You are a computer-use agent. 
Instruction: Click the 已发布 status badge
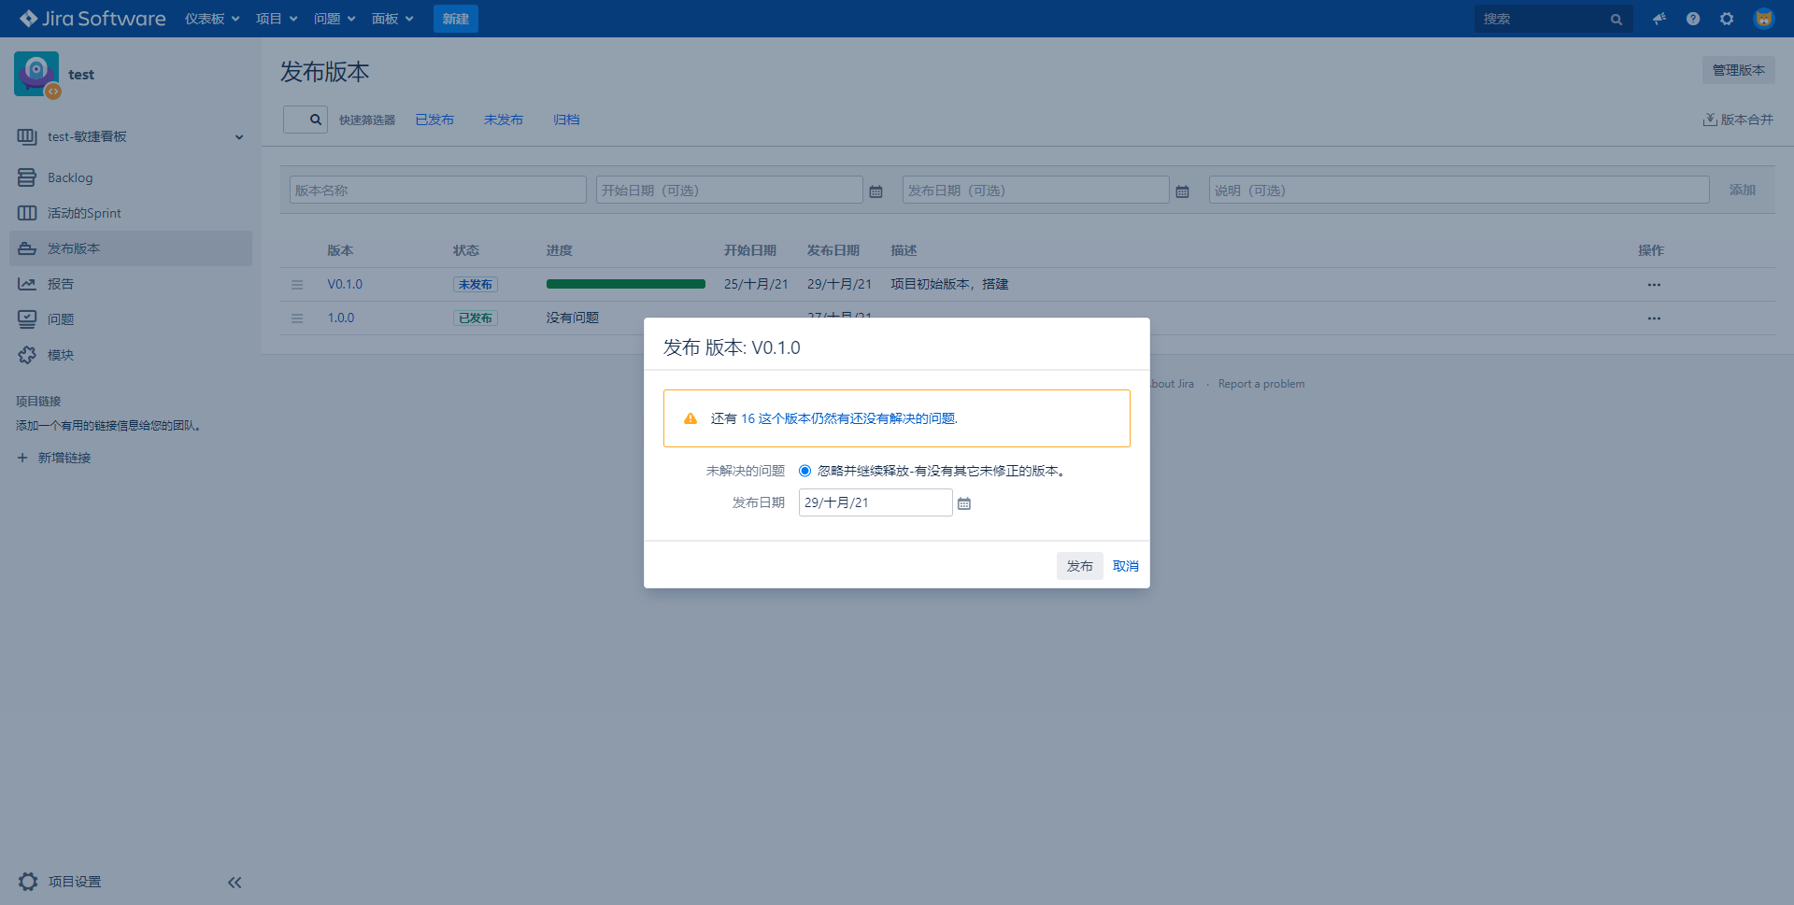476,318
